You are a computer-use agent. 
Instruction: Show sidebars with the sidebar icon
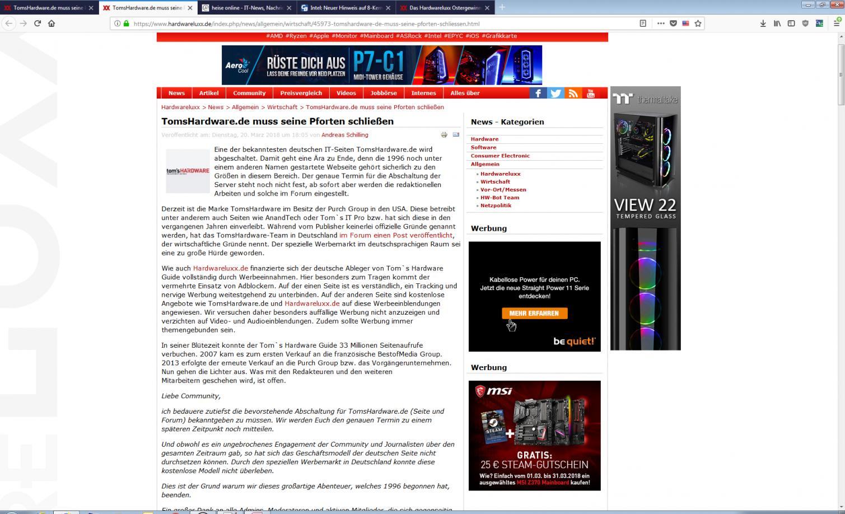pyautogui.click(x=791, y=24)
